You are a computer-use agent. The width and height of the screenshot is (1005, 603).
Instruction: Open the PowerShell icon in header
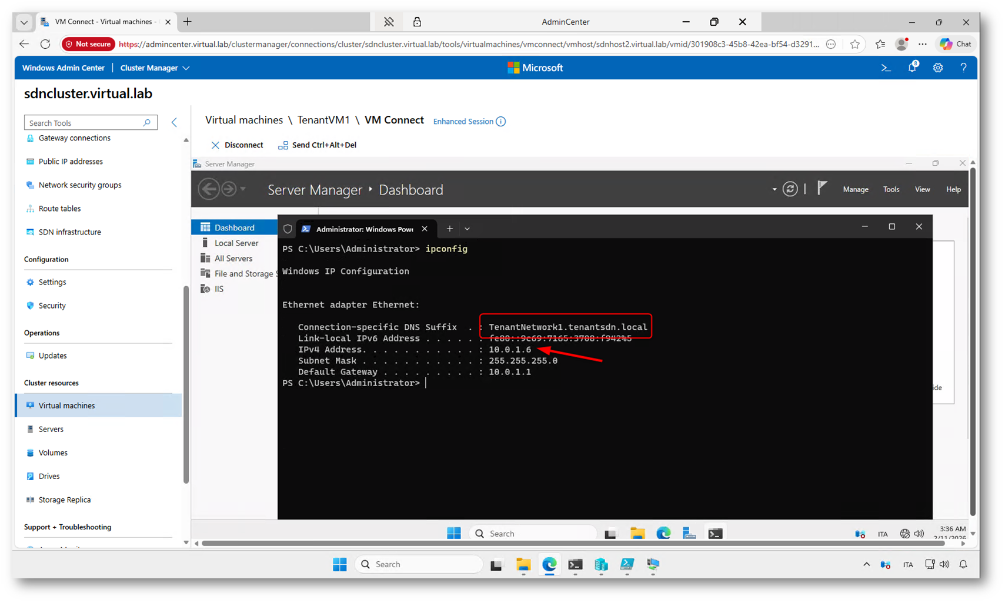click(x=886, y=68)
